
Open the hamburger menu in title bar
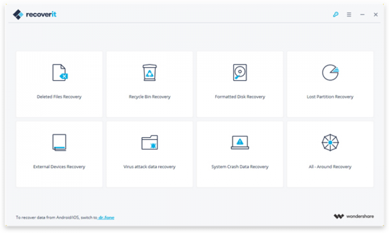(349, 14)
